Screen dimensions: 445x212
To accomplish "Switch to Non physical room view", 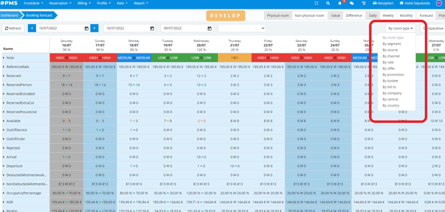I will click(x=309, y=16).
